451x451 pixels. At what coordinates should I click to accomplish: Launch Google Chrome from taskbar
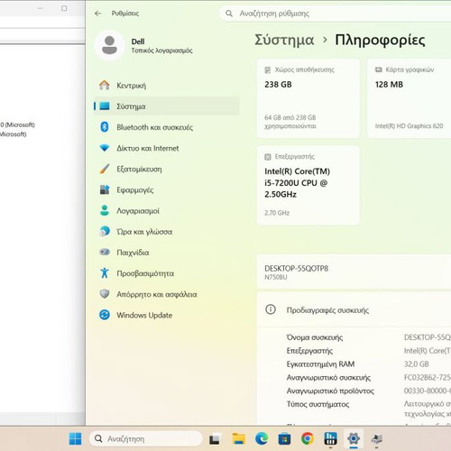coord(308,438)
